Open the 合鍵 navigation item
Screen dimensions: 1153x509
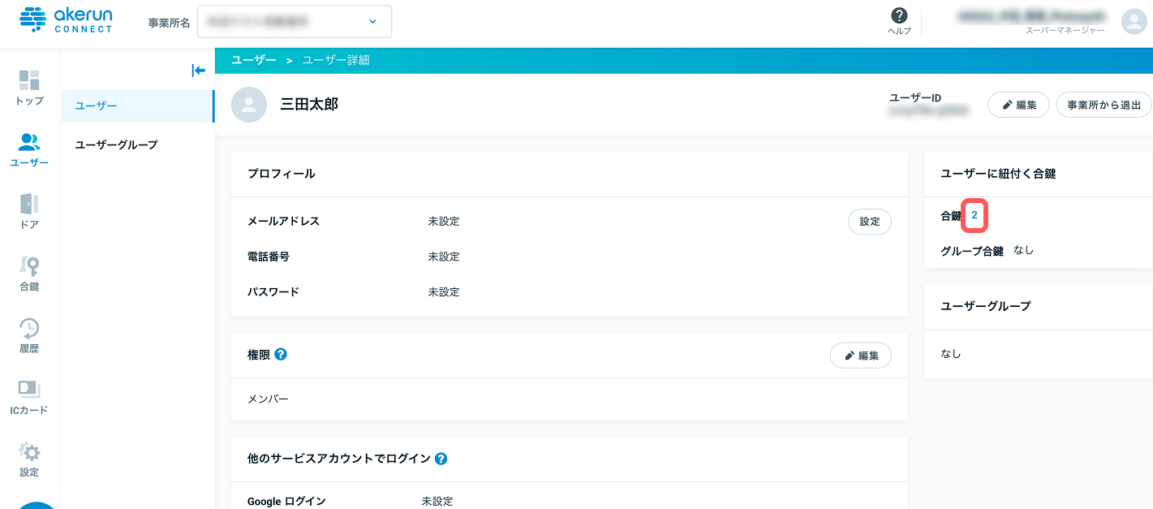tap(29, 274)
